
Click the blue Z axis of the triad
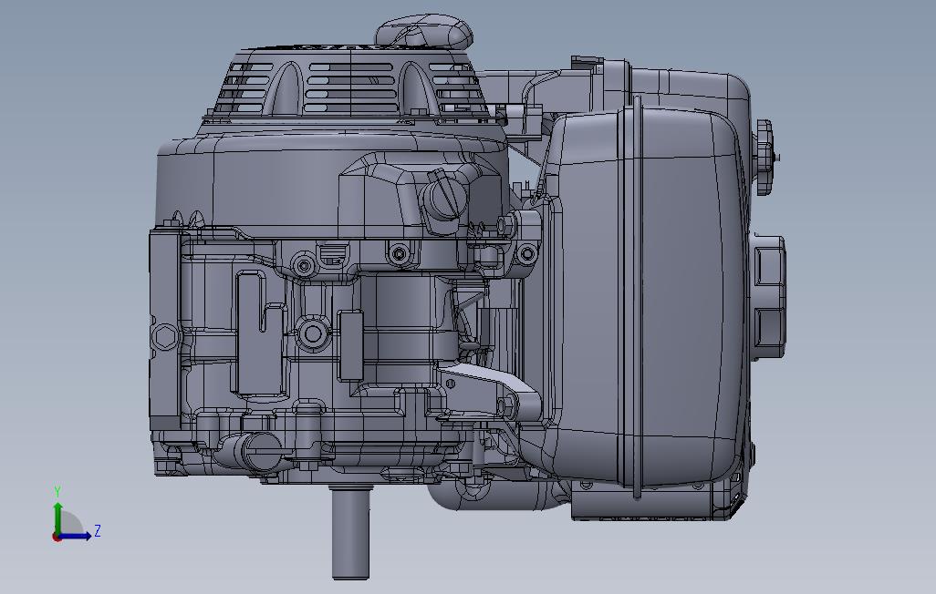[76, 536]
